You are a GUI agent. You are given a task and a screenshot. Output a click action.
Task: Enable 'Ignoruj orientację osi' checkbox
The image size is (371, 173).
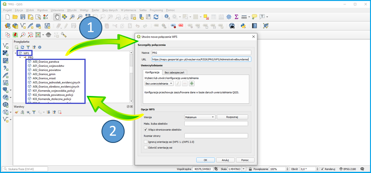click(146, 142)
